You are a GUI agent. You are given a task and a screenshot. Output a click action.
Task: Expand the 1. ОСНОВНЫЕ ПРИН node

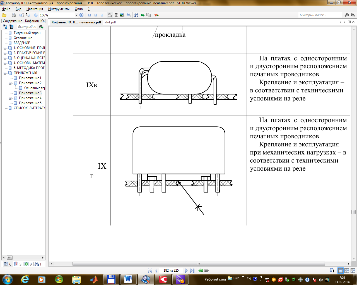pos(5,48)
